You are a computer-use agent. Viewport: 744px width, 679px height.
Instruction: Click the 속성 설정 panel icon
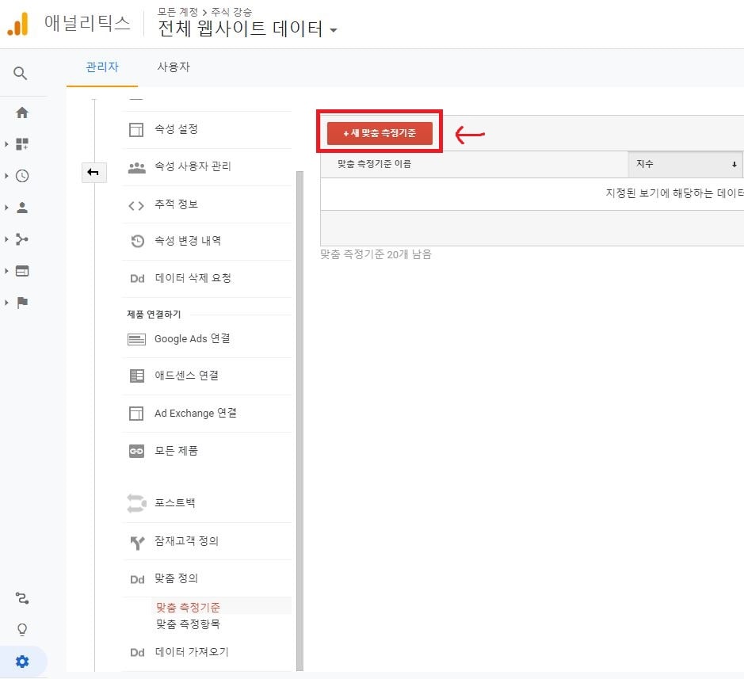[x=136, y=129]
